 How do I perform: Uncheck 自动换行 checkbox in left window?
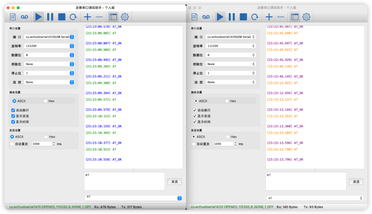click(13, 110)
